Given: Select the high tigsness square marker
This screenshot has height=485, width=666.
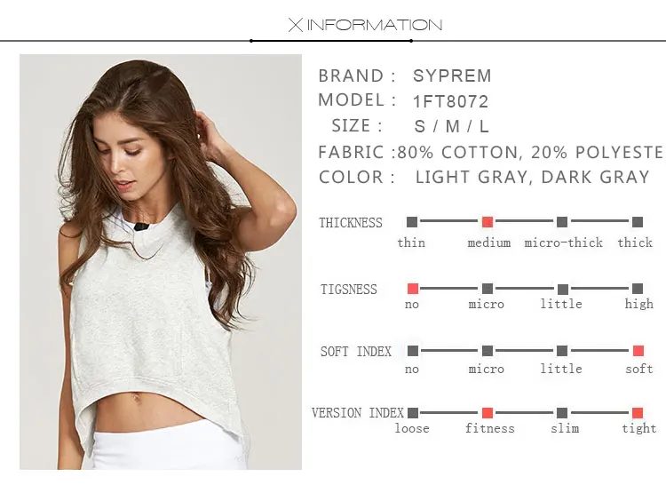Looking at the screenshot, I should point(638,289).
